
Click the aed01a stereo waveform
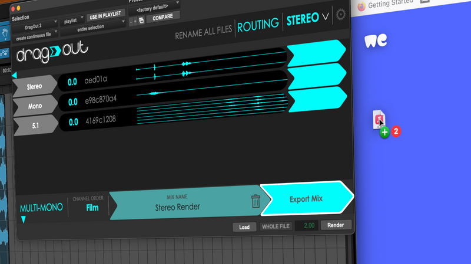211,65
